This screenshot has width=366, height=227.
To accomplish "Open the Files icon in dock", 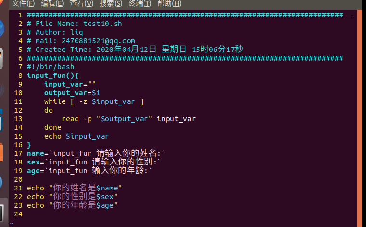I will click(x=1, y=58).
